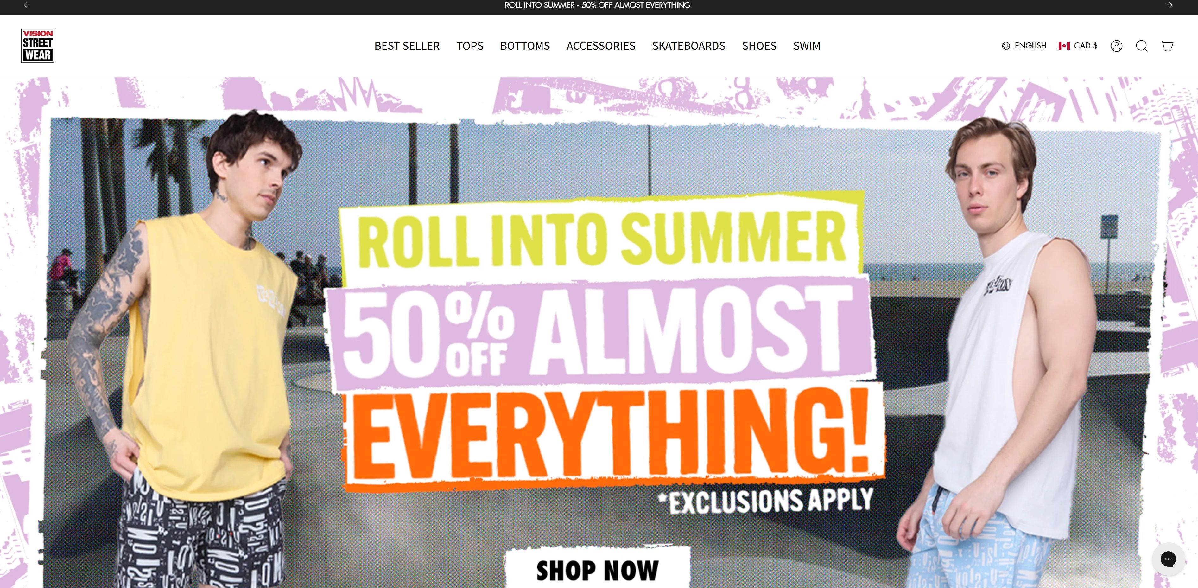The width and height of the screenshot is (1198, 588).
Task: Click the Roll Into Summer announcement text
Action: pos(597,5)
